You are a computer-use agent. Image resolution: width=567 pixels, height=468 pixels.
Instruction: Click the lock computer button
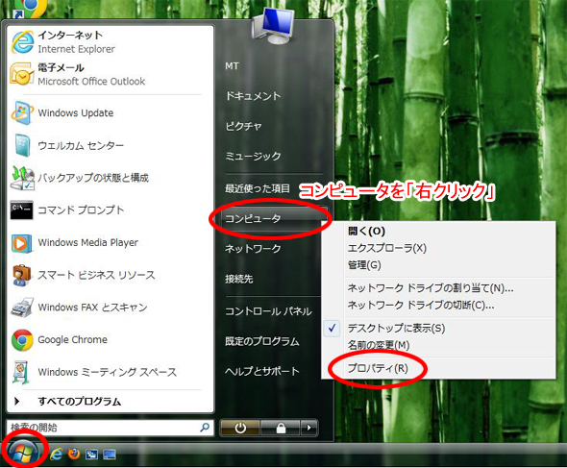pos(281,428)
